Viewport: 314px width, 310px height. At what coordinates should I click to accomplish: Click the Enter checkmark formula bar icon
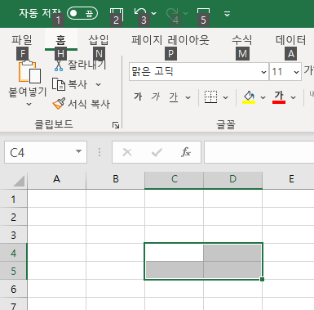click(157, 152)
